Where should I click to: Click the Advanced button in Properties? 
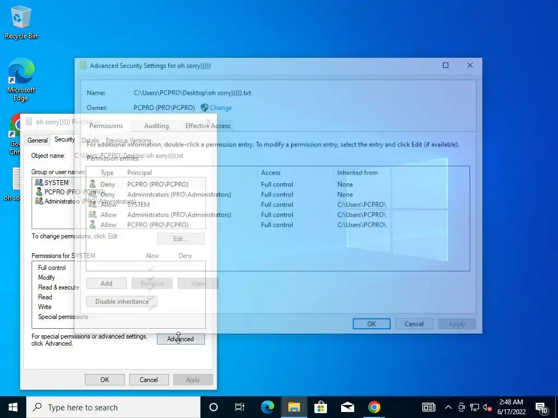pyautogui.click(x=181, y=339)
